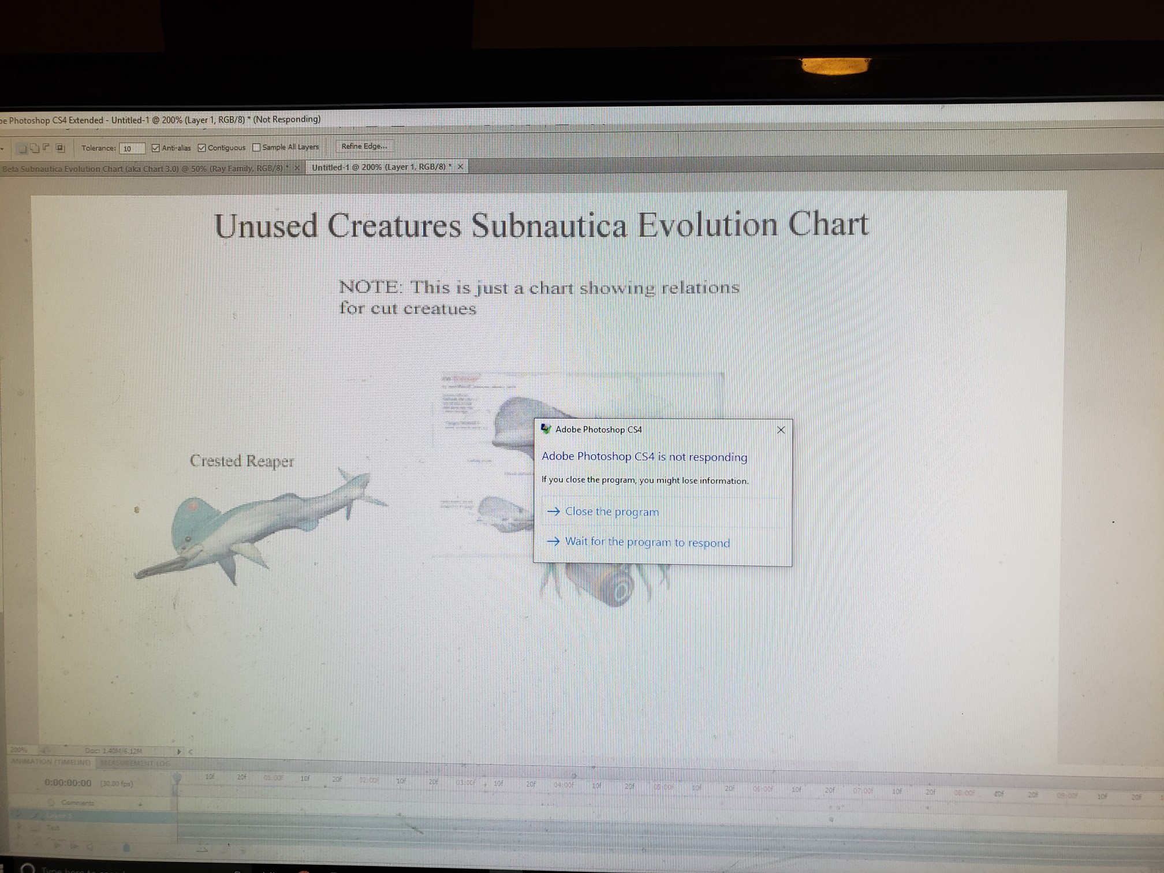Open the tool preset picker dropdown arrow
This screenshot has width=1164, height=873.
point(2,149)
